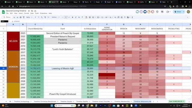Select the NELSON merged cell
This screenshot has width=192, height=108.
click(13, 41)
